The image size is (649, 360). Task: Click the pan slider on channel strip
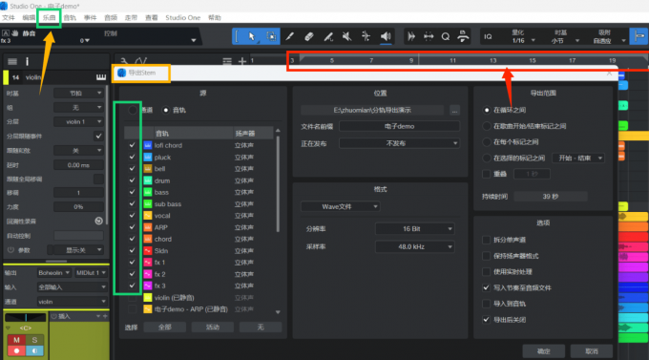(x=26, y=318)
